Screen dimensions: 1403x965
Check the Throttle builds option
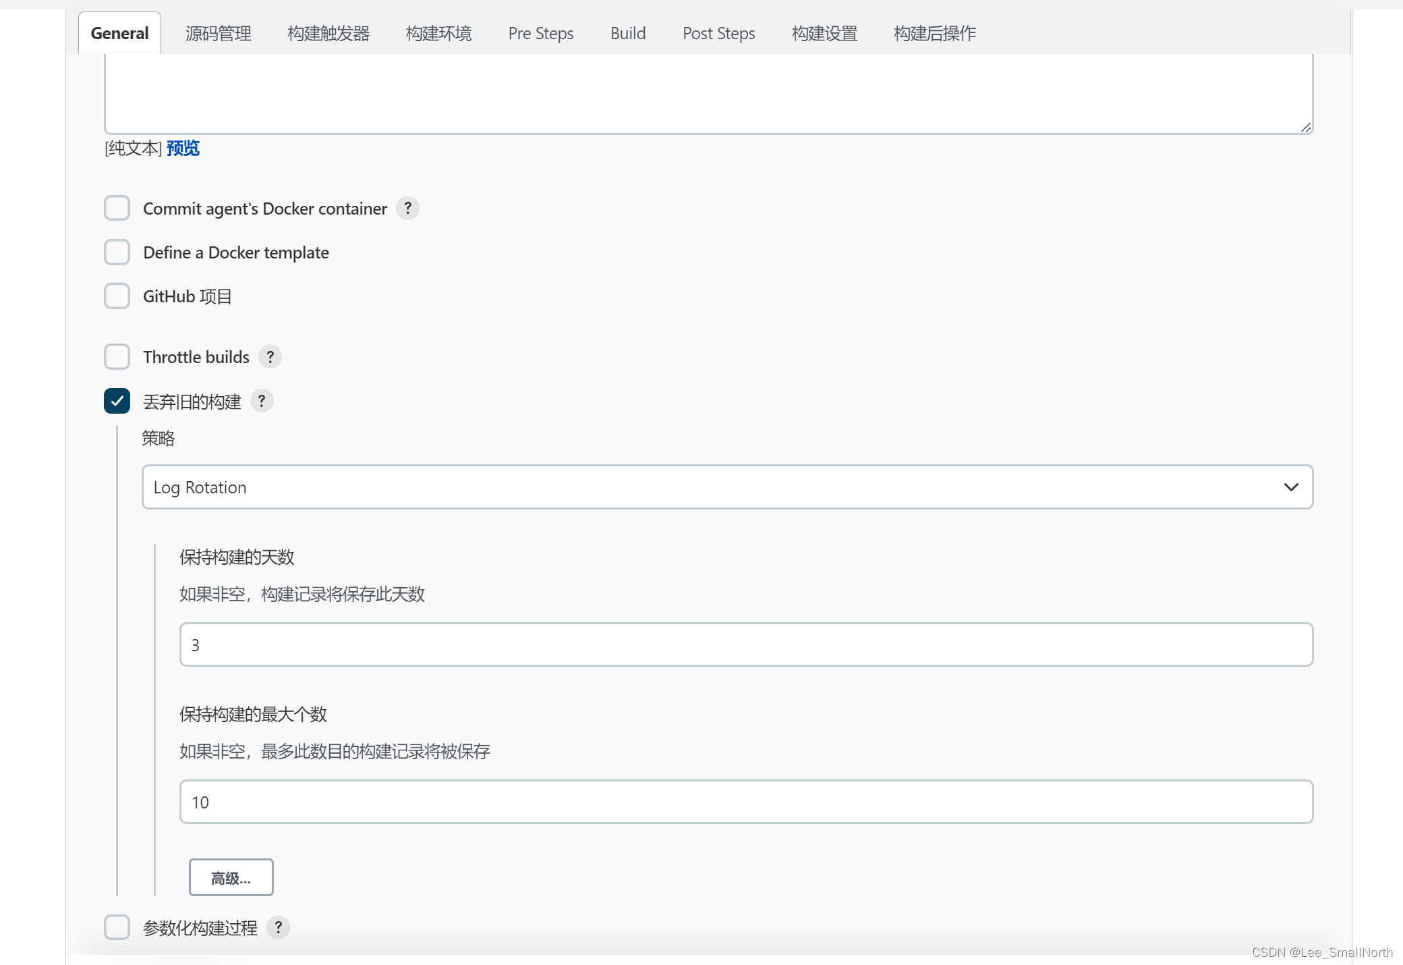pos(117,356)
